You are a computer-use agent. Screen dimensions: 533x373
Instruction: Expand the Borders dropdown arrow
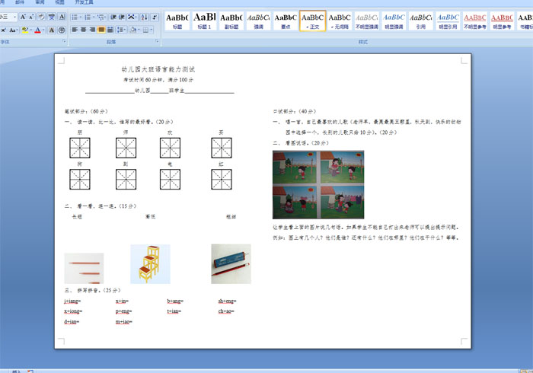[152, 30]
